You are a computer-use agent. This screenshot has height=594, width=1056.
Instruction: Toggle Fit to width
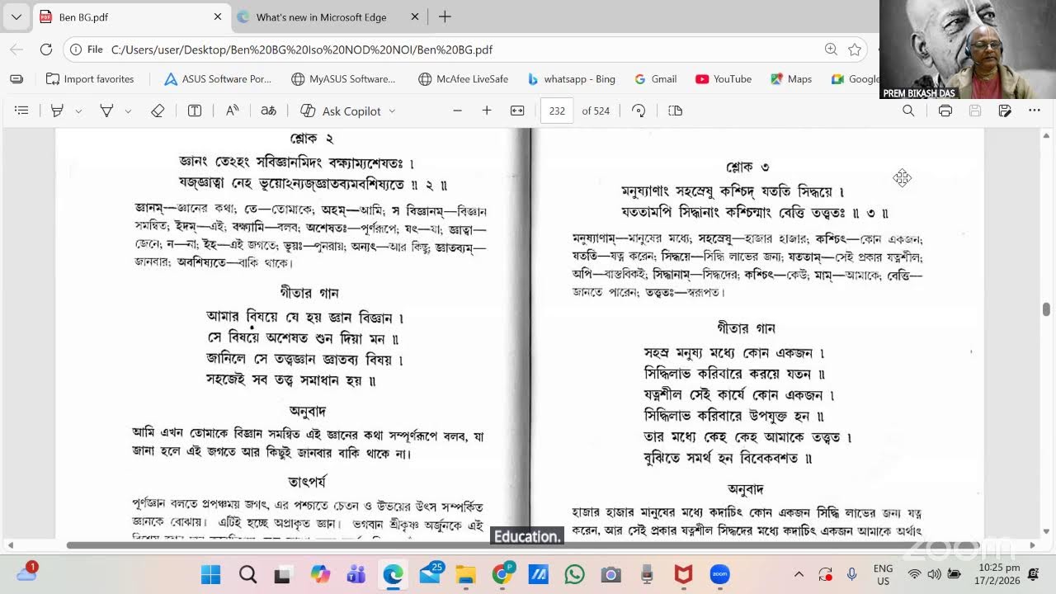coord(517,111)
